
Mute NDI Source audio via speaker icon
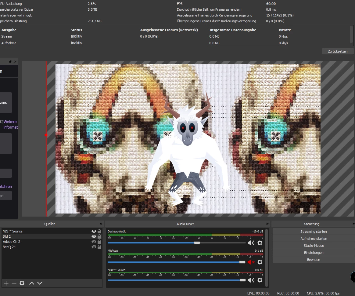tap(251, 280)
